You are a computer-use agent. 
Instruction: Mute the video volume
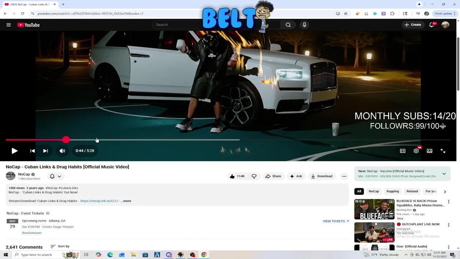click(x=62, y=151)
